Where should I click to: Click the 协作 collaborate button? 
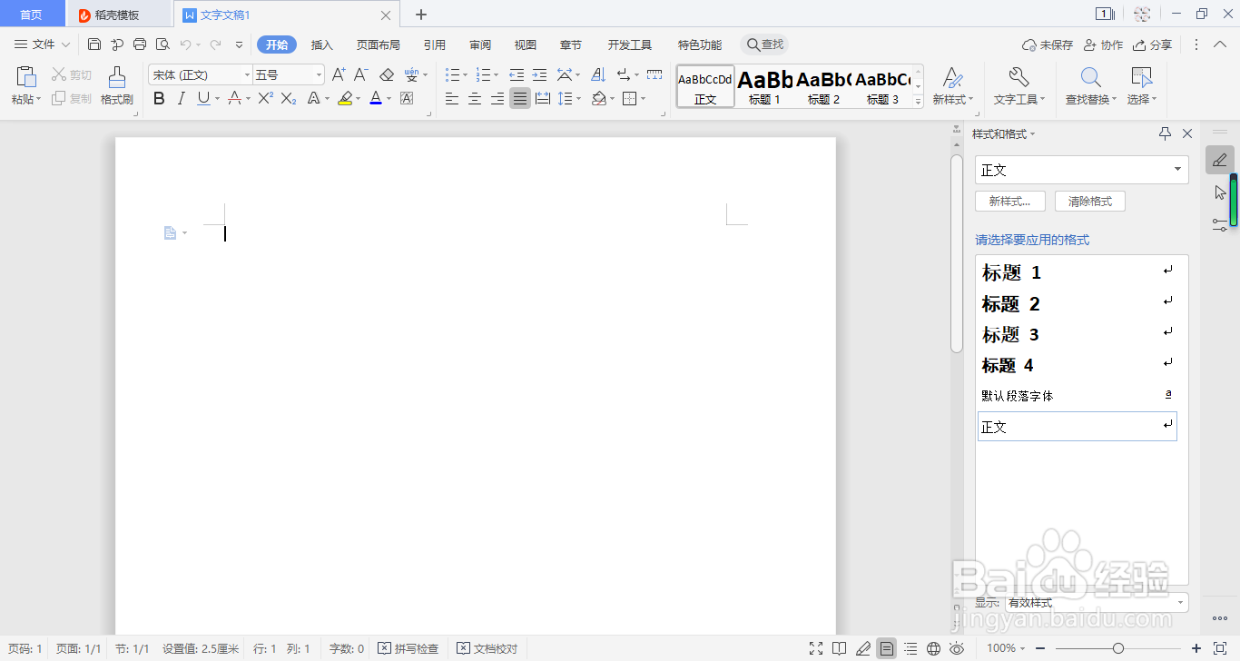click(x=1103, y=44)
